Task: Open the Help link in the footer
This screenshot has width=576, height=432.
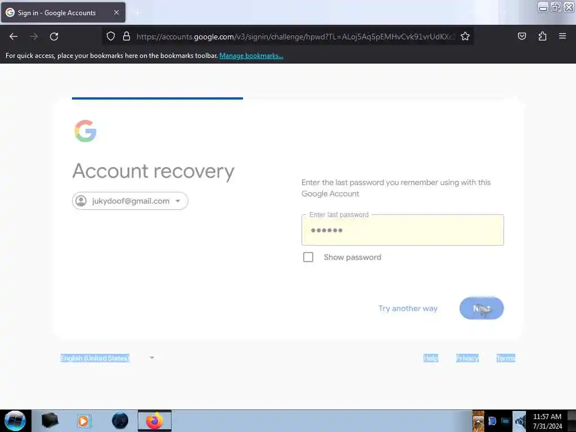Action: [430, 358]
